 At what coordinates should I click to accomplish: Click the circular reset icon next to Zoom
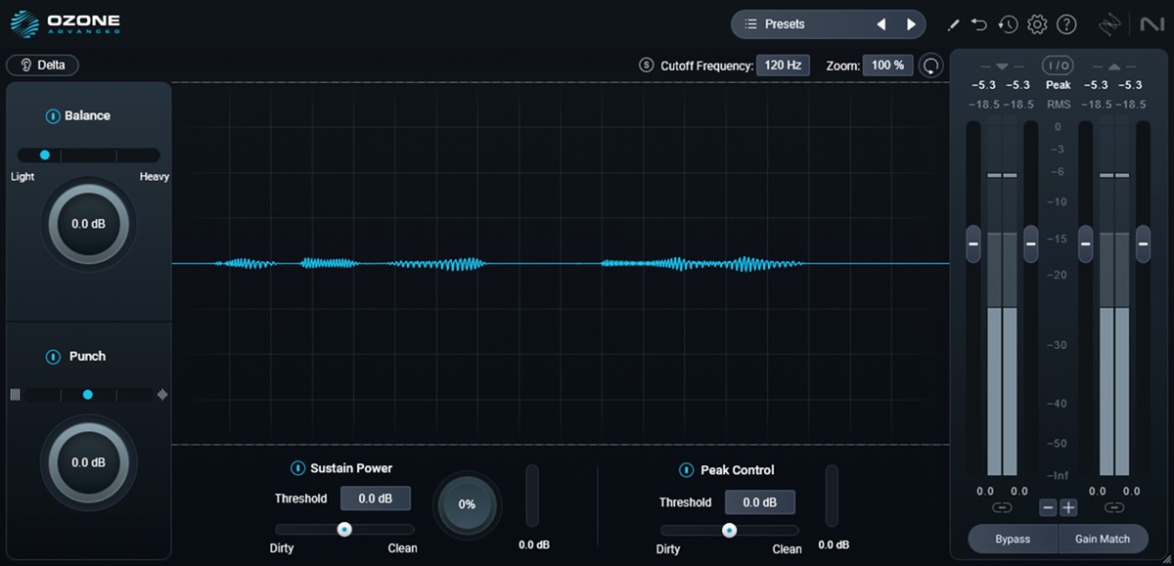(x=931, y=65)
